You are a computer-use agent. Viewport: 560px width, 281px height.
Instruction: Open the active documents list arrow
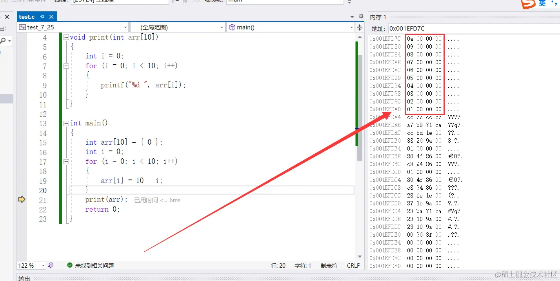tap(352, 17)
